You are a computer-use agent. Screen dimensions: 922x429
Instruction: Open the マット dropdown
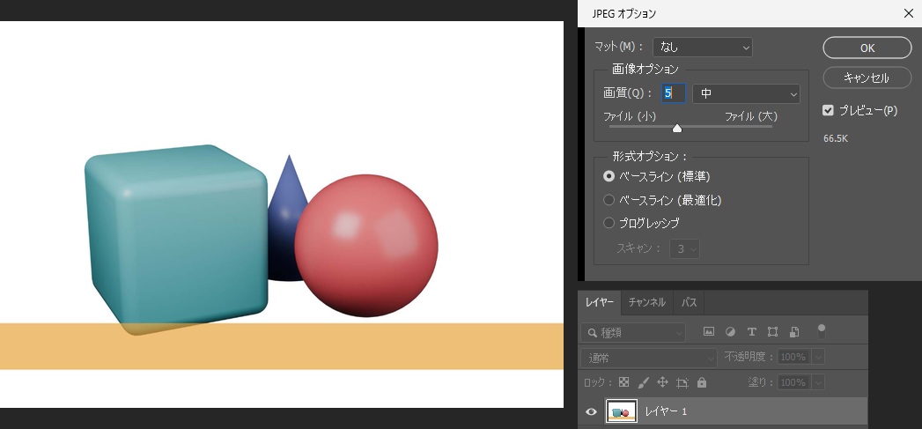(x=703, y=47)
